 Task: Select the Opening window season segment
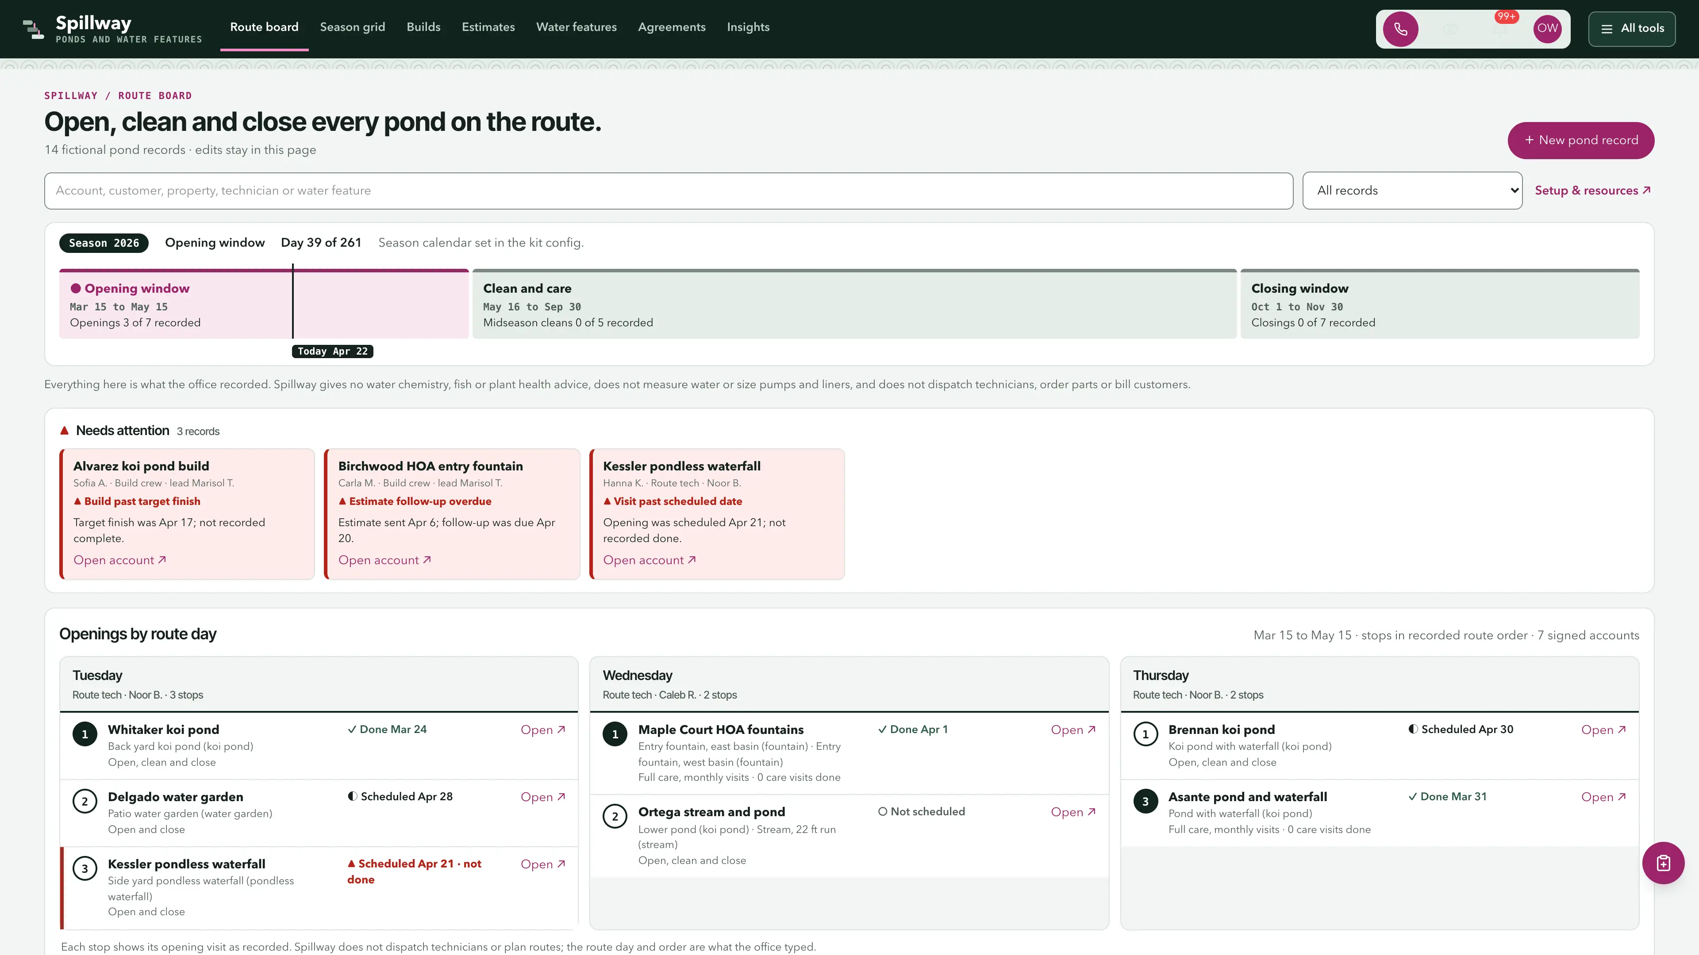[x=264, y=304]
